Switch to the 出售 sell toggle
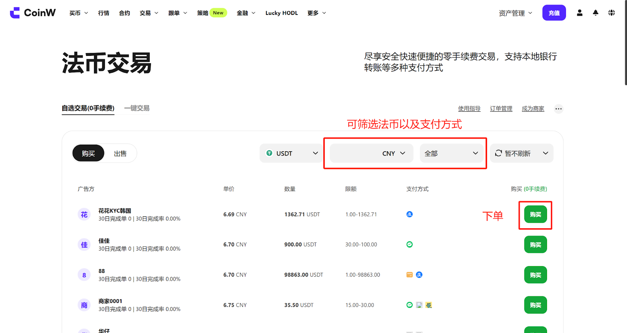The image size is (627, 333). coord(120,153)
